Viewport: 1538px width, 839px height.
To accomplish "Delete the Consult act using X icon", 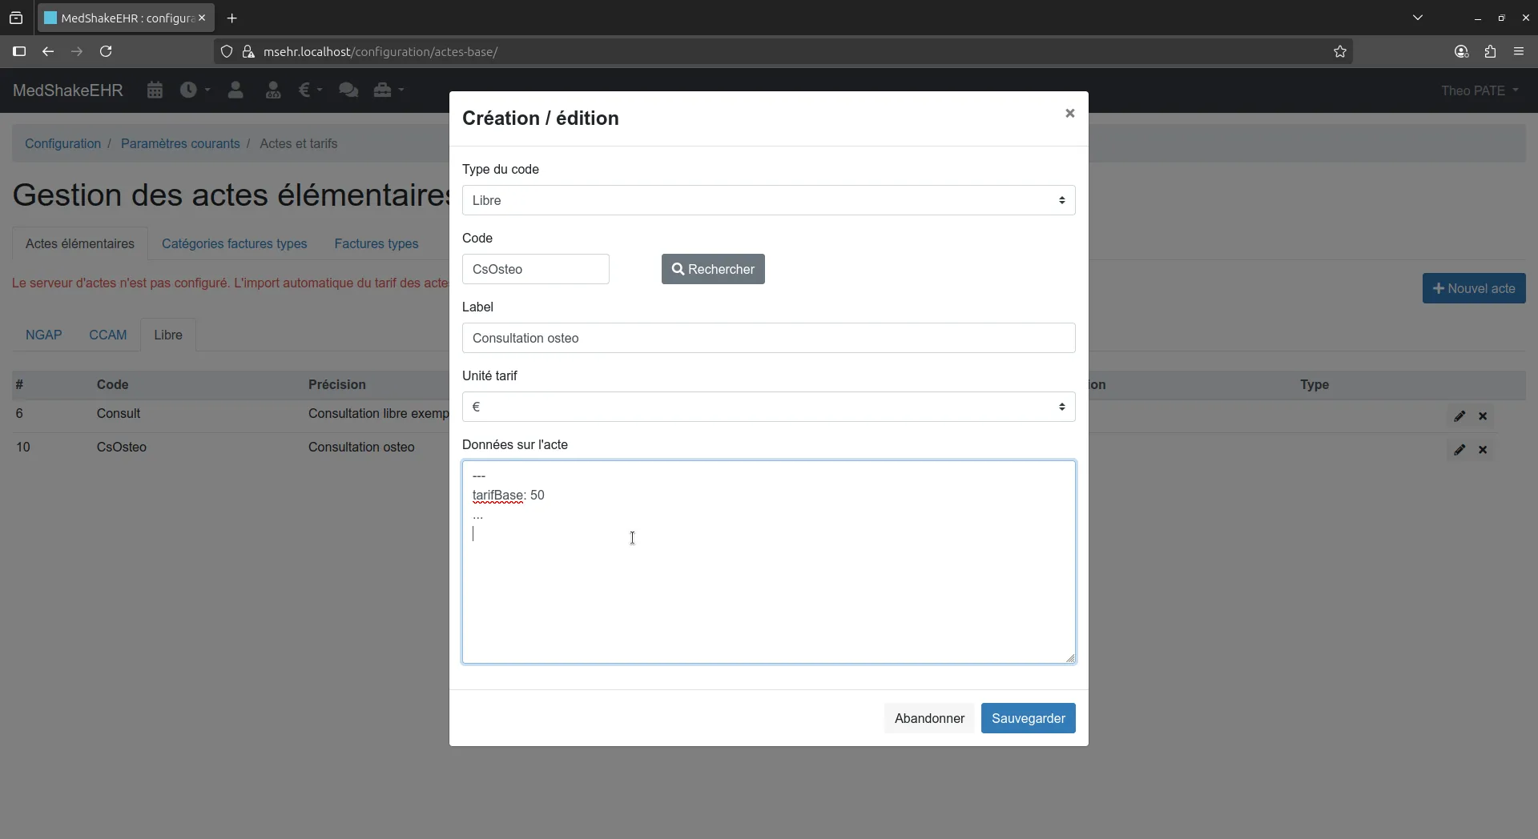I will point(1484,415).
